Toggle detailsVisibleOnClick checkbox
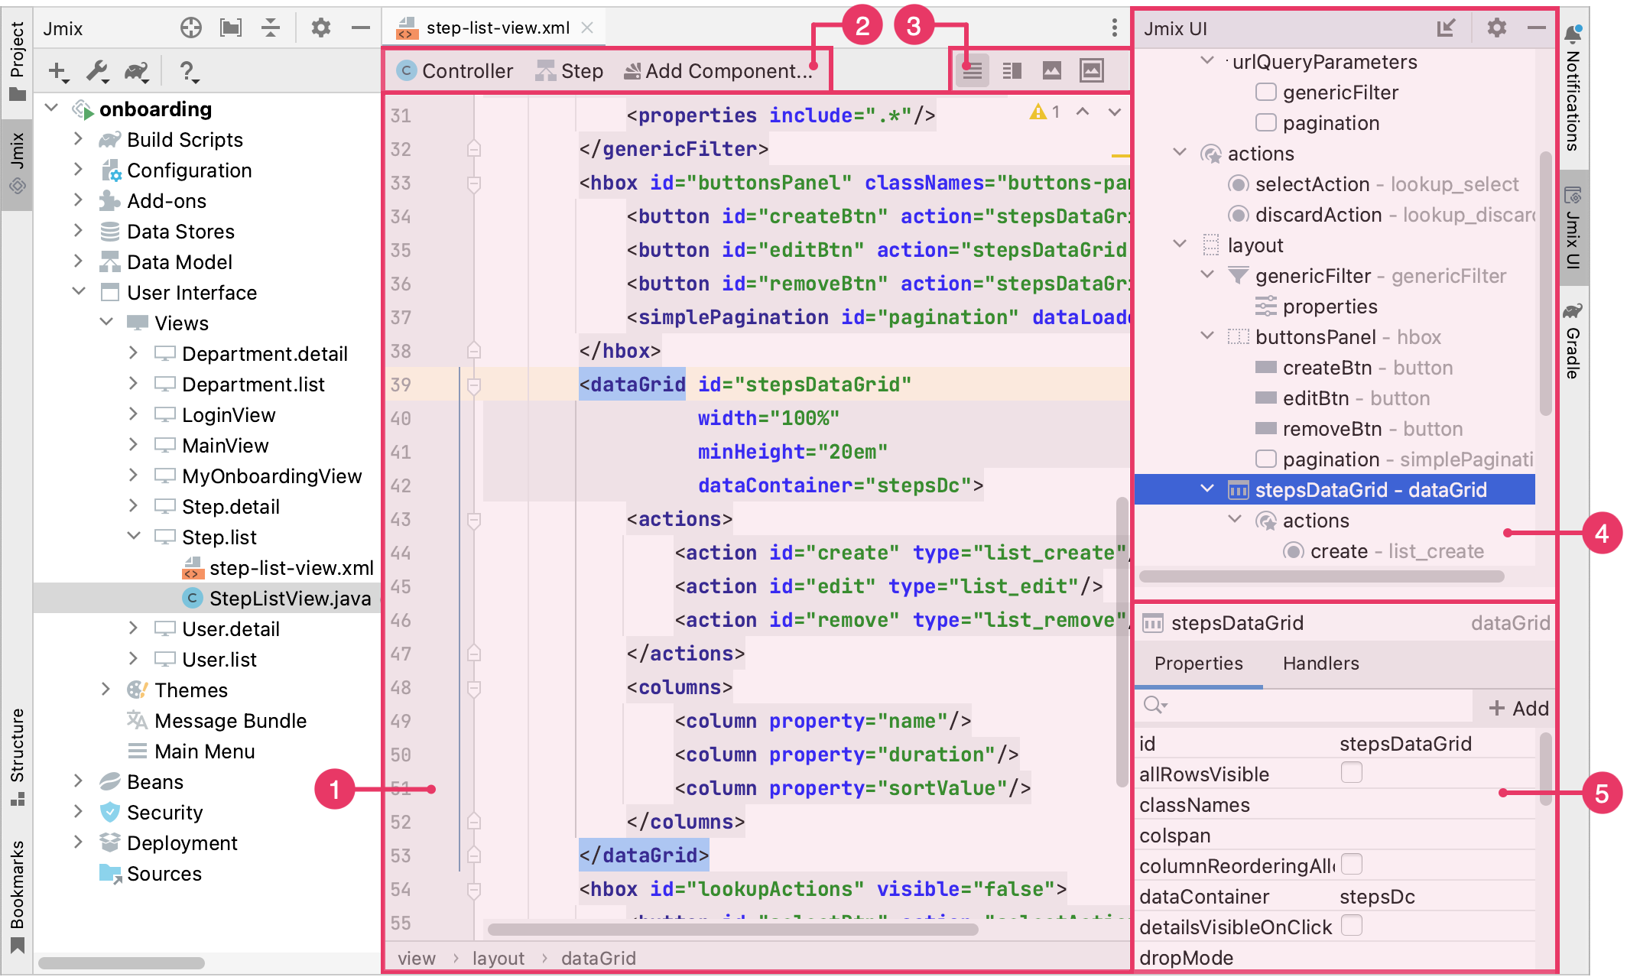The image size is (1627, 977). coord(1352,926)
